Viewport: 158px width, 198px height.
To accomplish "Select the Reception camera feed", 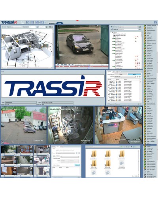I will [118, 125].
